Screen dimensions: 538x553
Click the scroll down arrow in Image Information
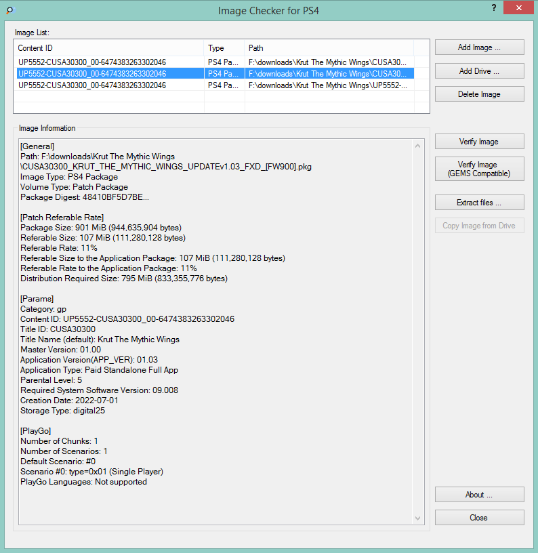[x=418, y=518]
